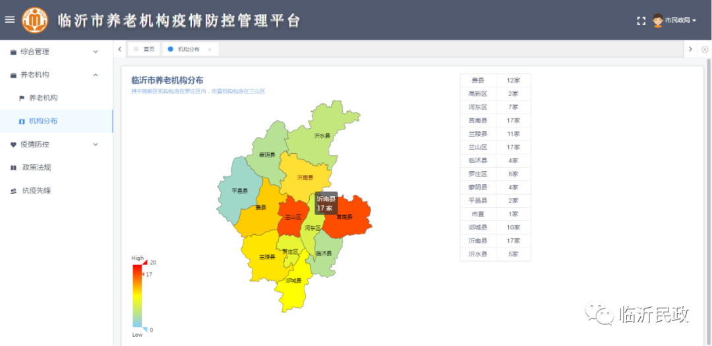Click the 政策法规 book icon
This screenshot has height=346, width=712.
coord(14,168)
